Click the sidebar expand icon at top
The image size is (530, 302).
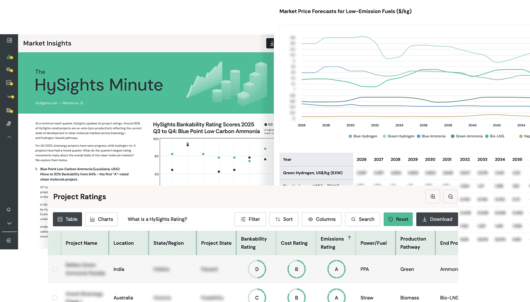point(9,40)
